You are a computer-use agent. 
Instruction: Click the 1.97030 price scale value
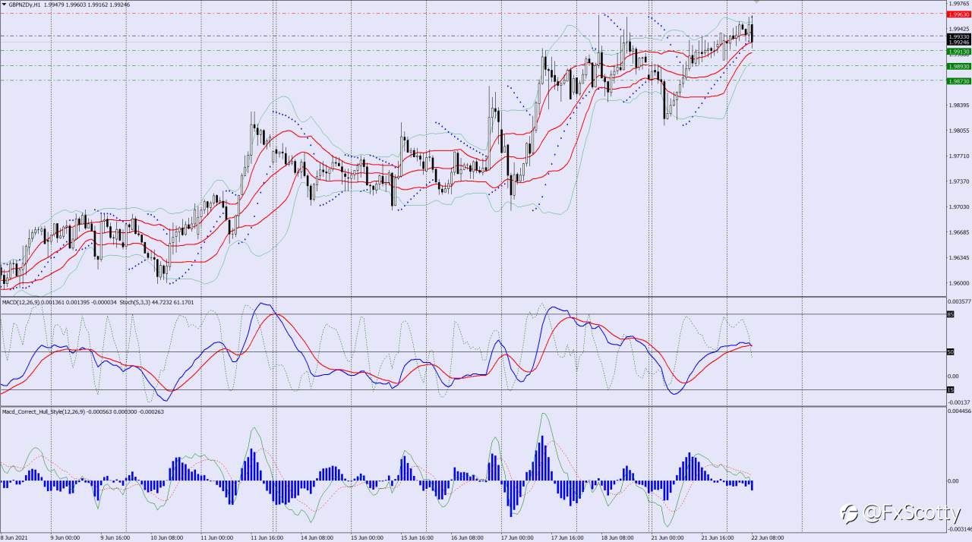[960, 206]
